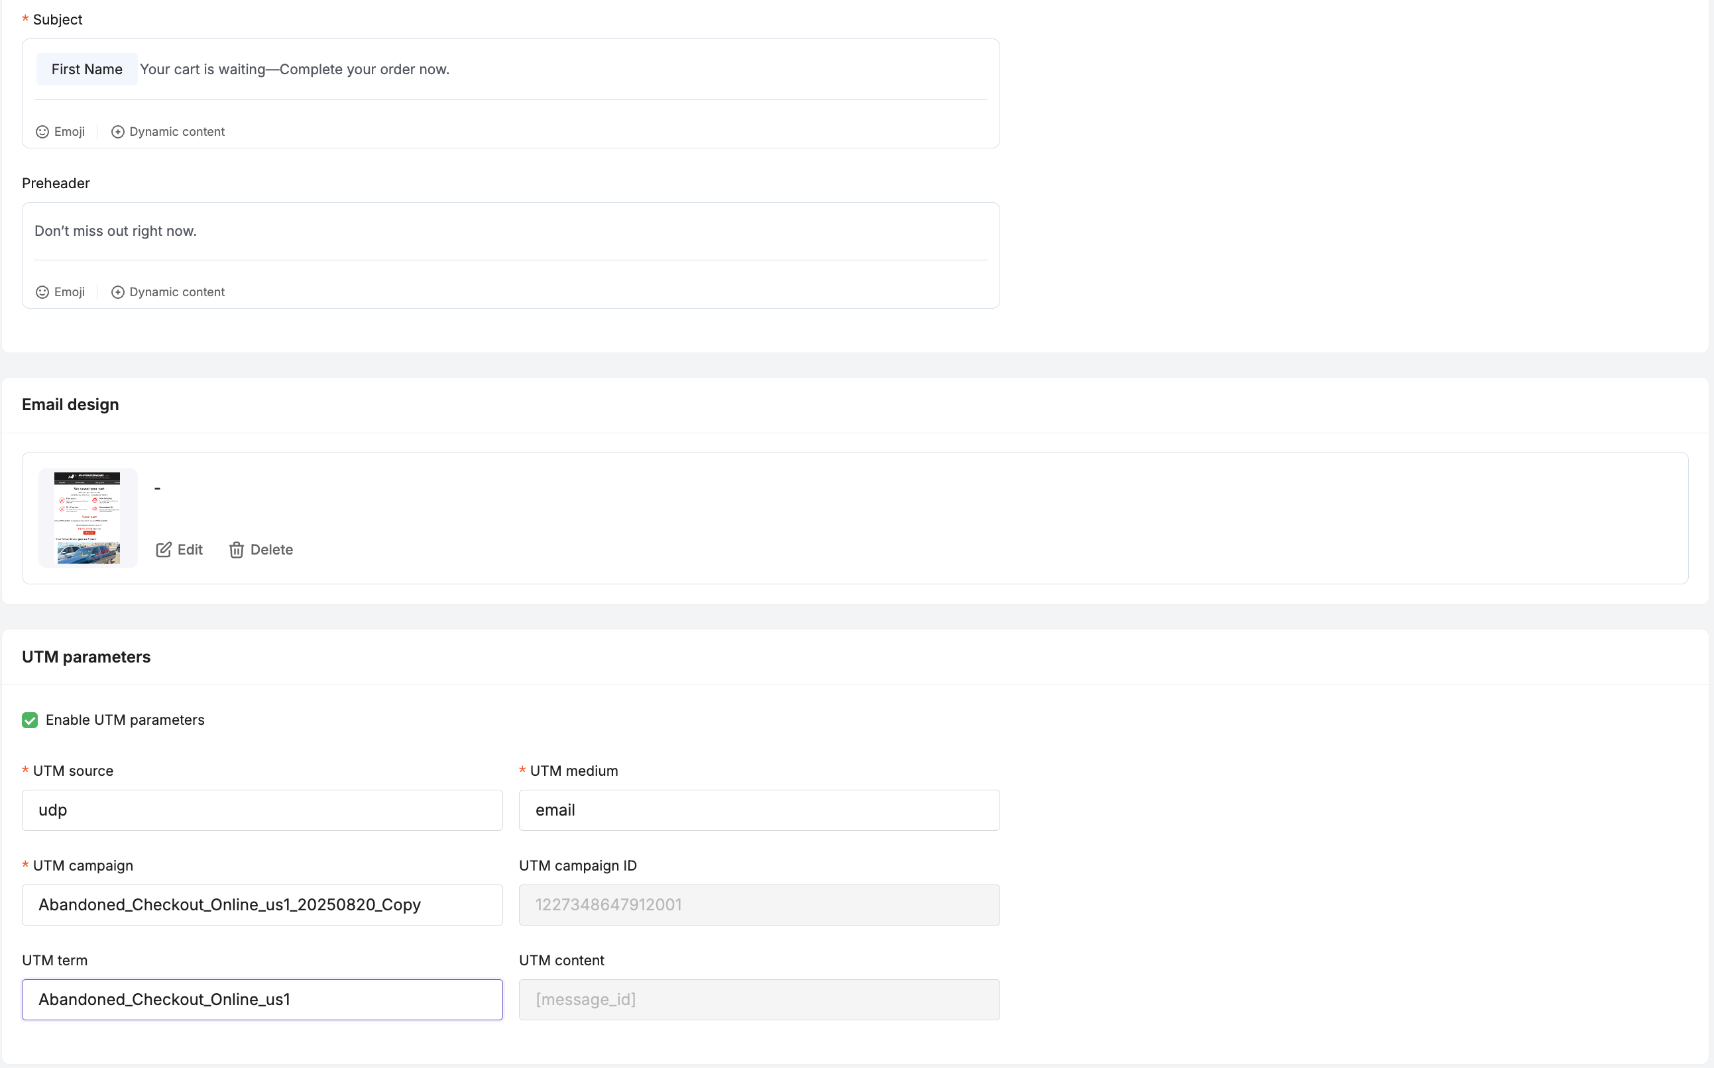Click the UTM term input field
1714x1068 pixels.
click(x=262, y=1000)
